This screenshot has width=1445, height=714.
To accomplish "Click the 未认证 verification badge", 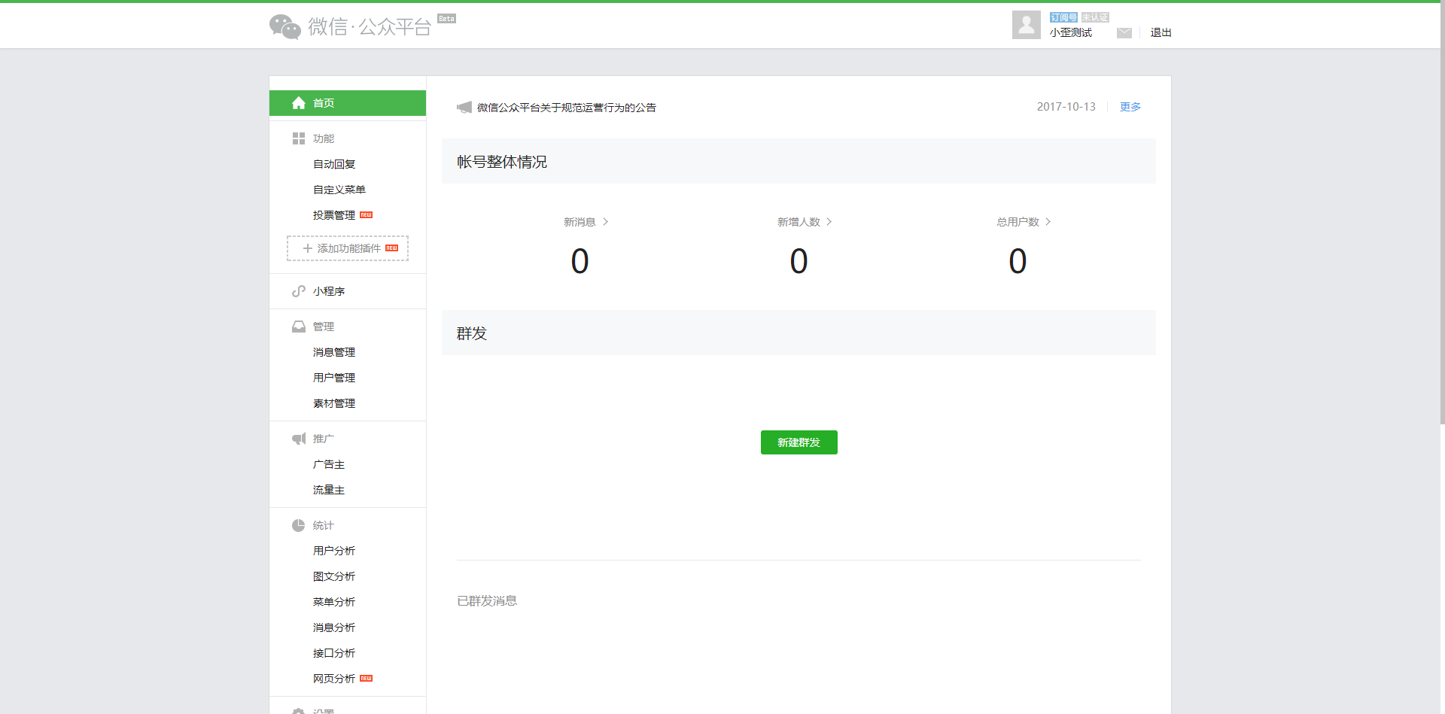I will coord(1095,17).
